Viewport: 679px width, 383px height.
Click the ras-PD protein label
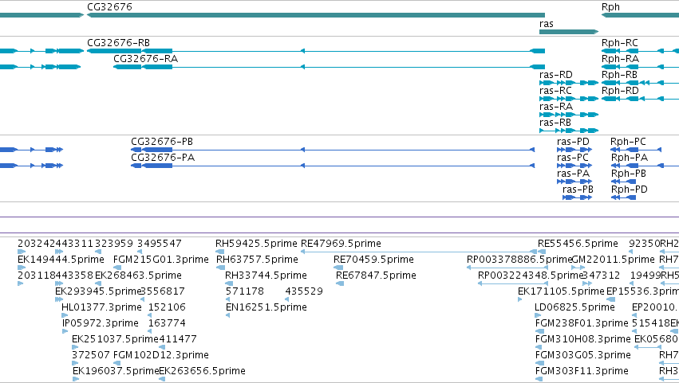click(573, 142)
